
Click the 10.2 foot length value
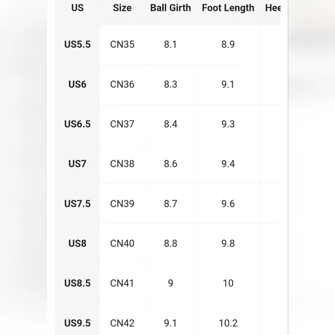tap(228, 323)
